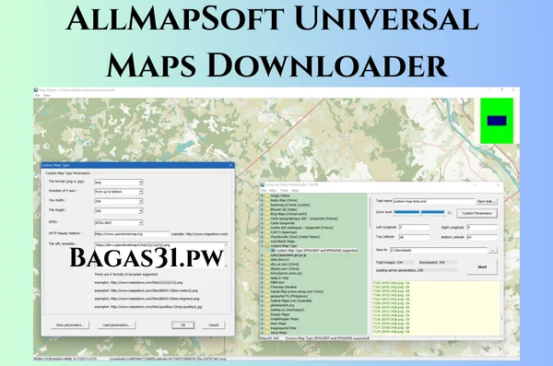Screen dimensions: 553x366
Task: Click the Google Maps folder icon
Action: (267, 314)
